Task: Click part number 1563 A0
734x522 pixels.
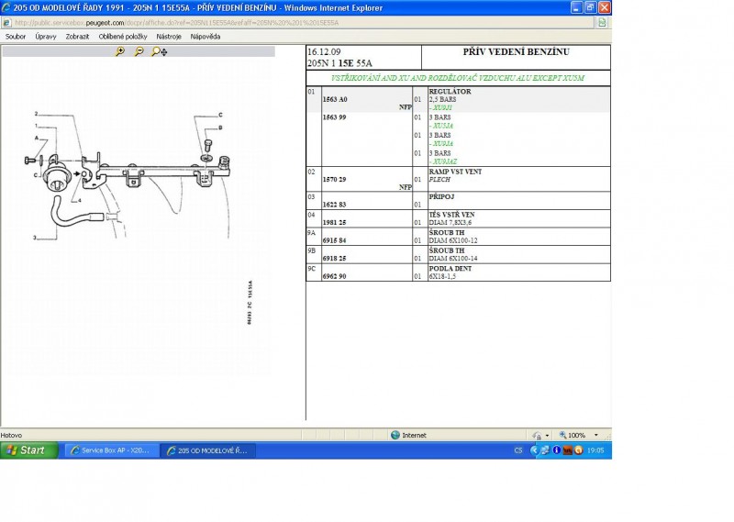Action: 335,98
